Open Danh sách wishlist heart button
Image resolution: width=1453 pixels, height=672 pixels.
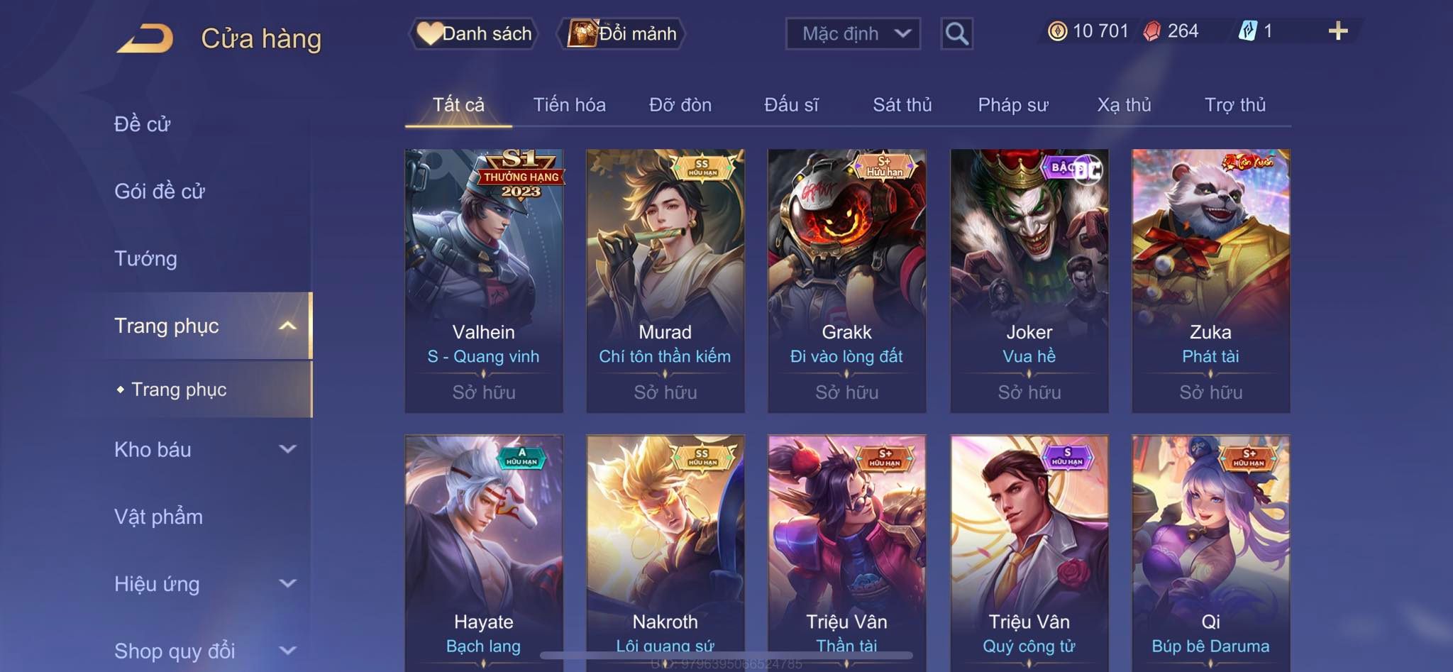[473, 33]
